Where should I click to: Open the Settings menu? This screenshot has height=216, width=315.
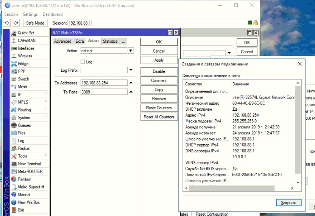click(x=30, y=14)
